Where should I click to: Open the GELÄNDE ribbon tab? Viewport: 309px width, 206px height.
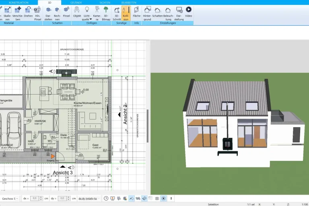point(76,2)
